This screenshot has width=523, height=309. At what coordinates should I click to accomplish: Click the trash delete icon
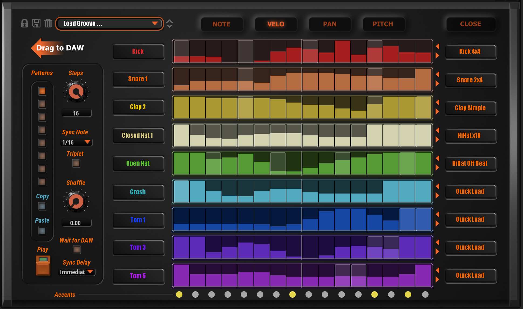tap(48, 24)
